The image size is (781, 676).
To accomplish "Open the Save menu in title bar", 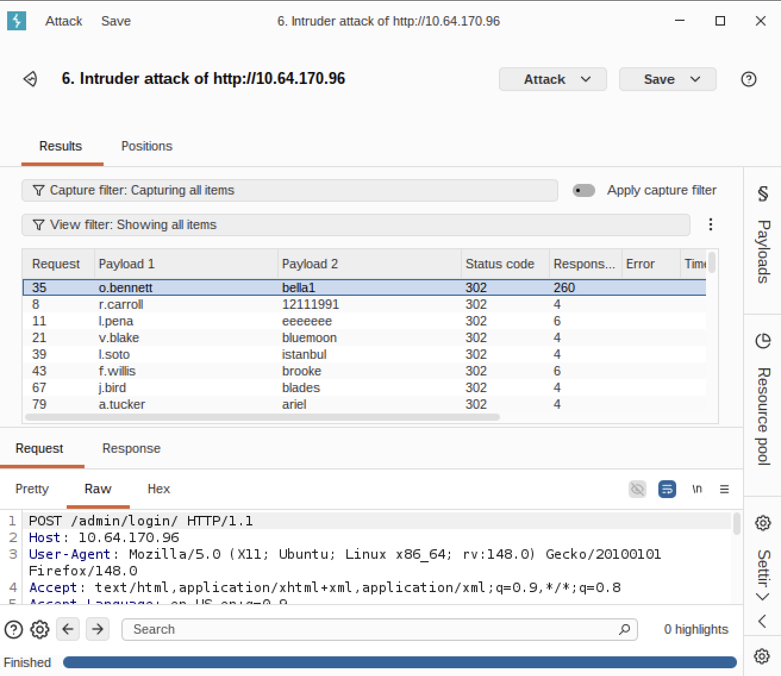I will pos(116,21).
